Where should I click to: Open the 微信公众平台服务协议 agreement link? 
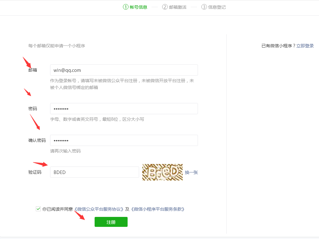coord(99,209)
